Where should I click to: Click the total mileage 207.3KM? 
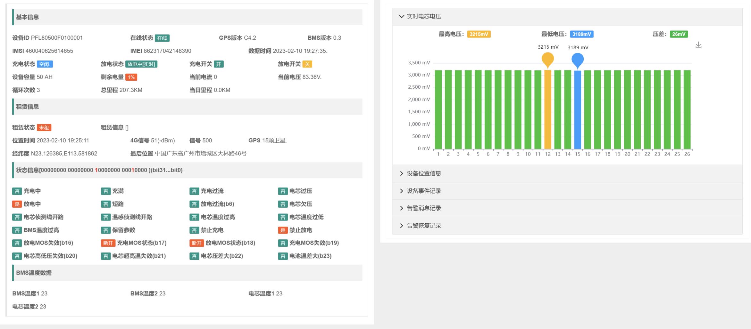(131, 90)
